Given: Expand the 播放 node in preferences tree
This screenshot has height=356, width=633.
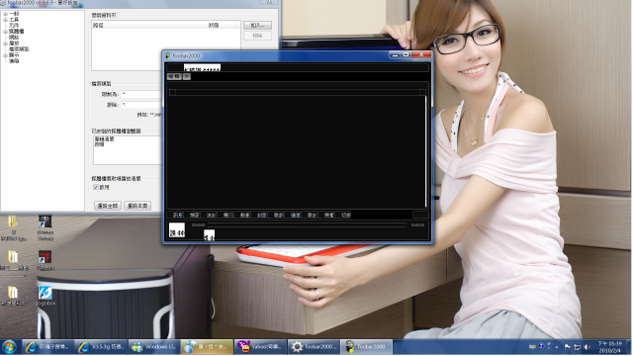Looking at the screenshot, I should pyautogui.click(x=5, y=44).
